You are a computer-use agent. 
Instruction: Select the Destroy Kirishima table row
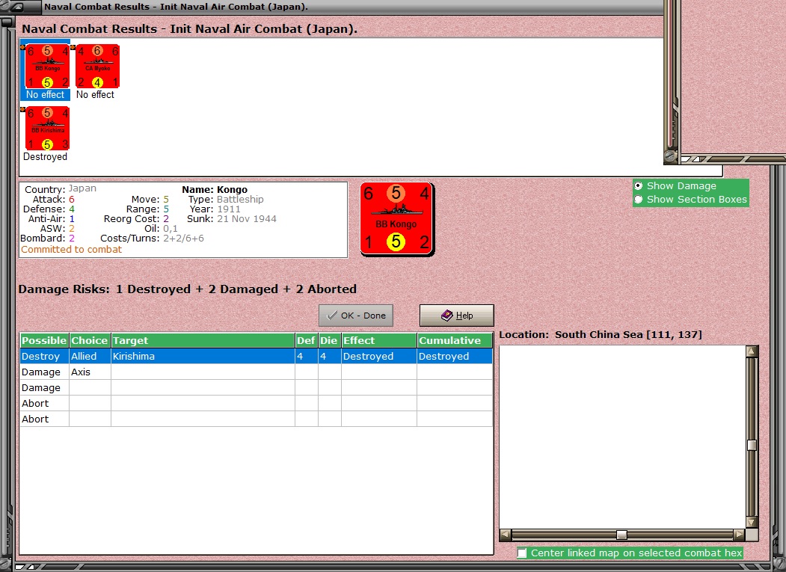click(257, 356)
